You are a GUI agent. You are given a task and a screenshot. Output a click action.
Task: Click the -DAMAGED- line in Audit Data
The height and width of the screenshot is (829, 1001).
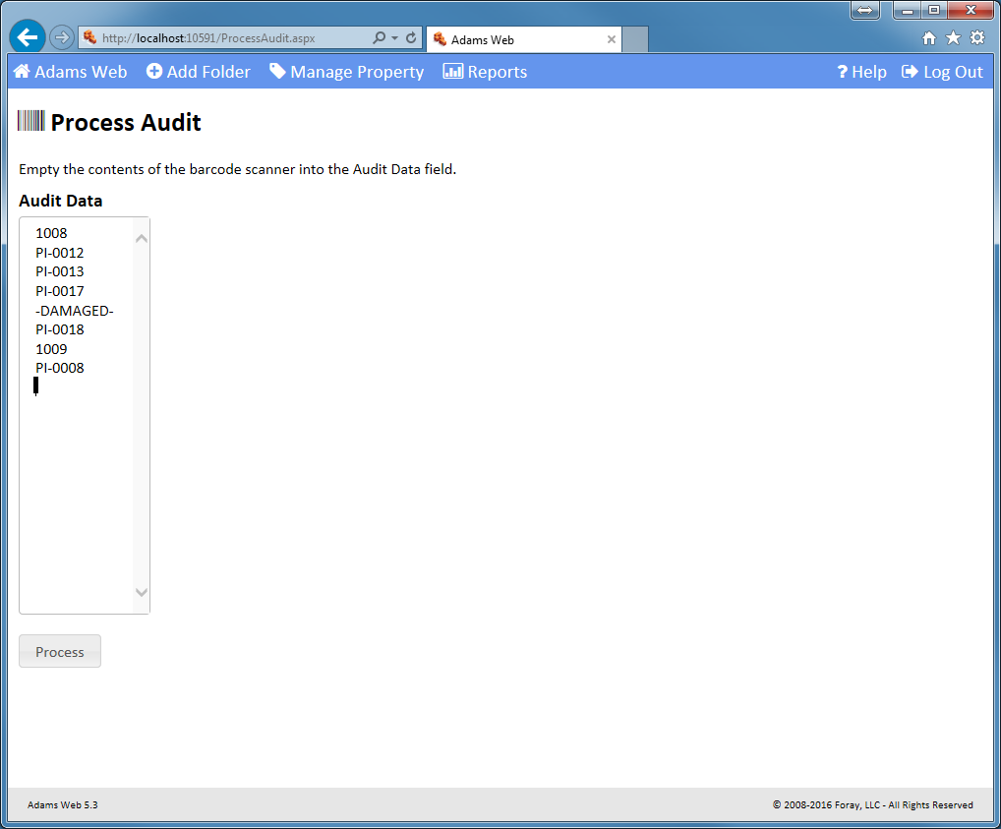click(x=75, y=311)
